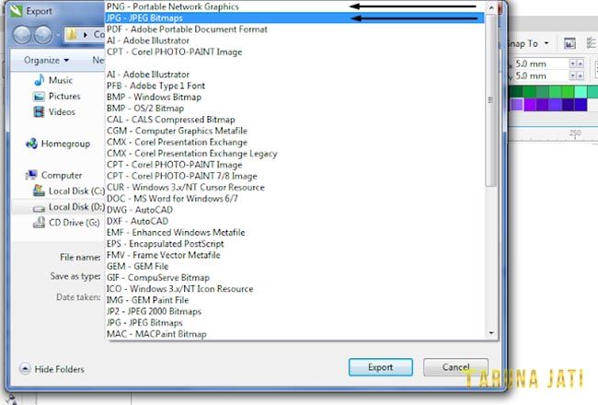Click the Cancel button
598x405 pixels.
455,367
